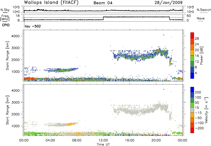
Task: Click the 08:00 time axis tick label
Action: (77, 140)
